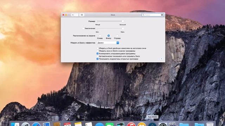Select the Справа position radio button
The width and height of the screenshot is (225, 126).
(x=117, y=36)
